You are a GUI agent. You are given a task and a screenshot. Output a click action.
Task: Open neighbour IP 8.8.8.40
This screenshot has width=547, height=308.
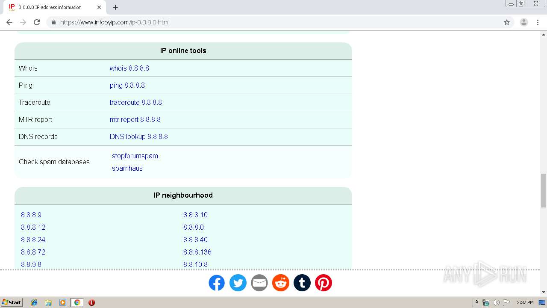pyautogui.click(x=195, y=240)
